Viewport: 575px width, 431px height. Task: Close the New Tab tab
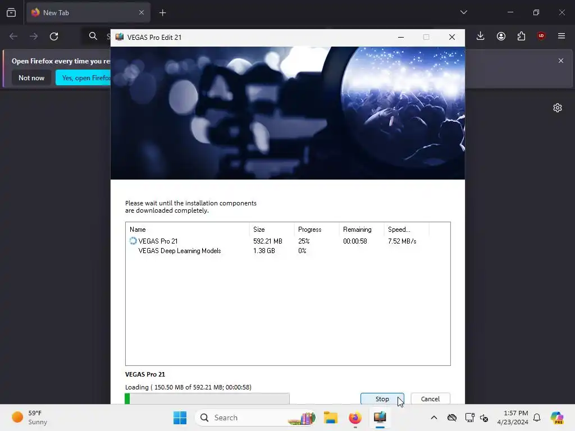[142, 12]
